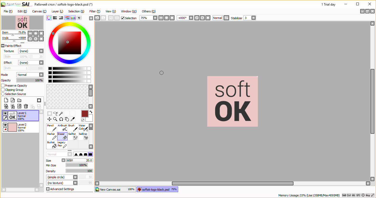This screenshot has width=376, height=198.
Task: Enable Clipping Group checkbox
Action: coord(3,90)
